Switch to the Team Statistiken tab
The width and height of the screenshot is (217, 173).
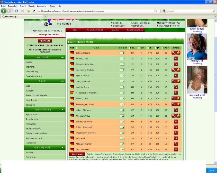[x=95, y=30]
